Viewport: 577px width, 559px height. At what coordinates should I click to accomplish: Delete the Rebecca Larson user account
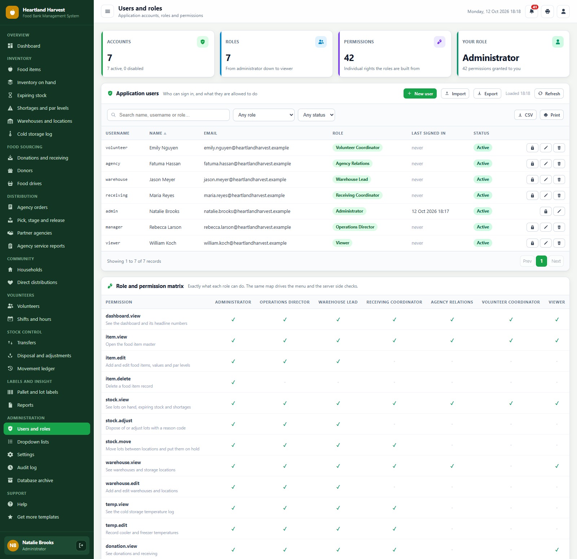click(559, 227)
